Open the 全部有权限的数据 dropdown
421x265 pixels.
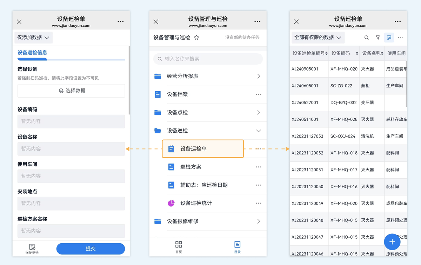pos(318,37)
